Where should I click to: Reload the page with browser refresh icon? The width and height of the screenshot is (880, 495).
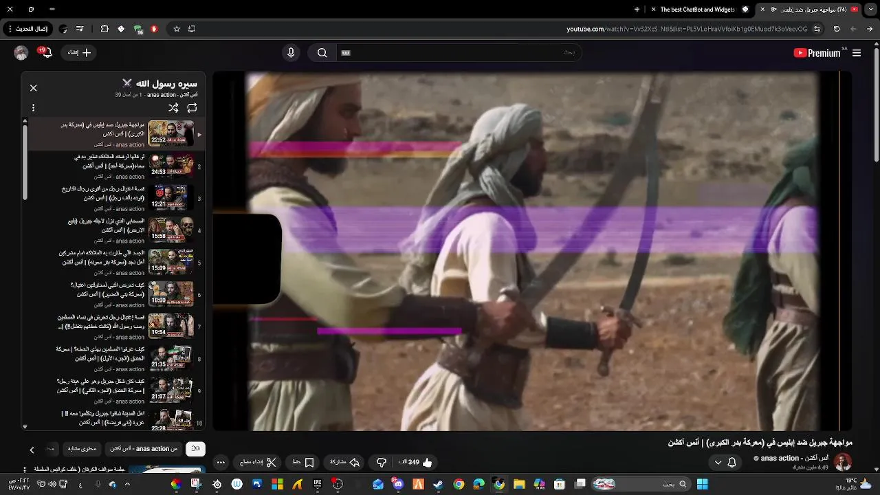[x=837, y=29]
